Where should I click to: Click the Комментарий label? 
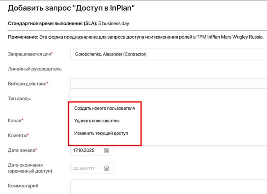click(23, 186)
